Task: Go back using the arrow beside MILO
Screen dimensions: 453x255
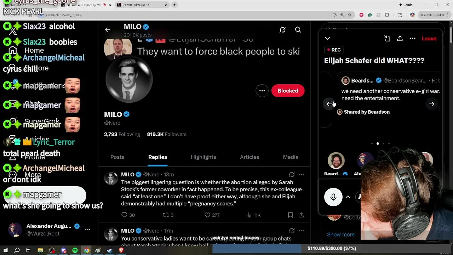Action: 108,30
